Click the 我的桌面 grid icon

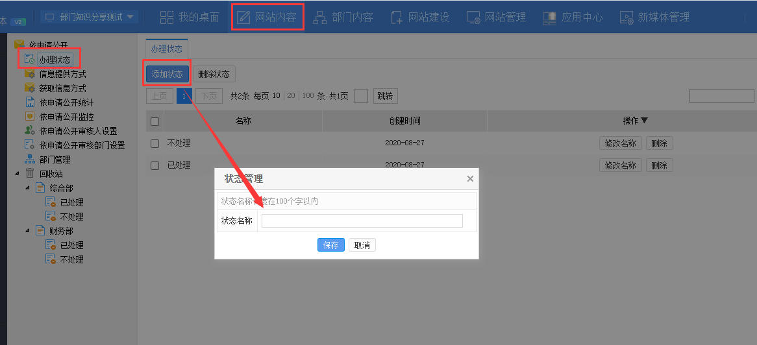(x=167, y=18)
